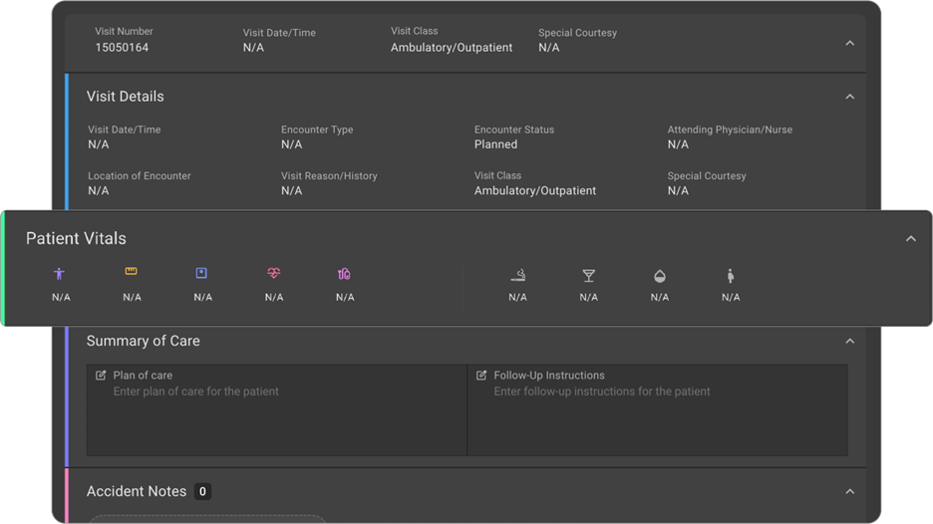Click the yellow ruler height icon
The width and height of the screenshot is (933, 524).
point(131,271)
